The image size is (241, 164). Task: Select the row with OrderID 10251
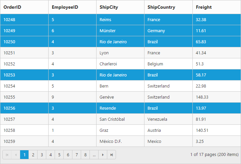coord(9,53)
